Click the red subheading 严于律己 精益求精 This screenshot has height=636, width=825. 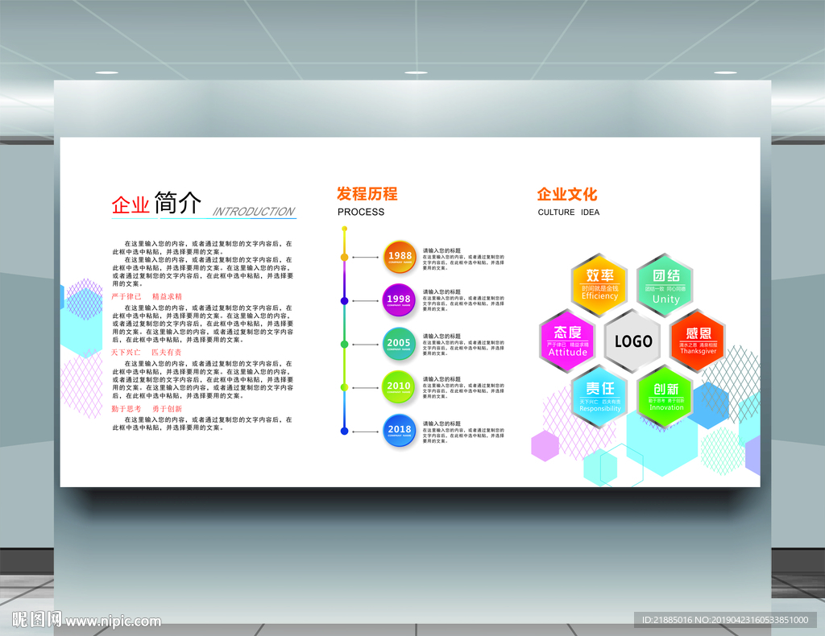(x=147, y=296)
